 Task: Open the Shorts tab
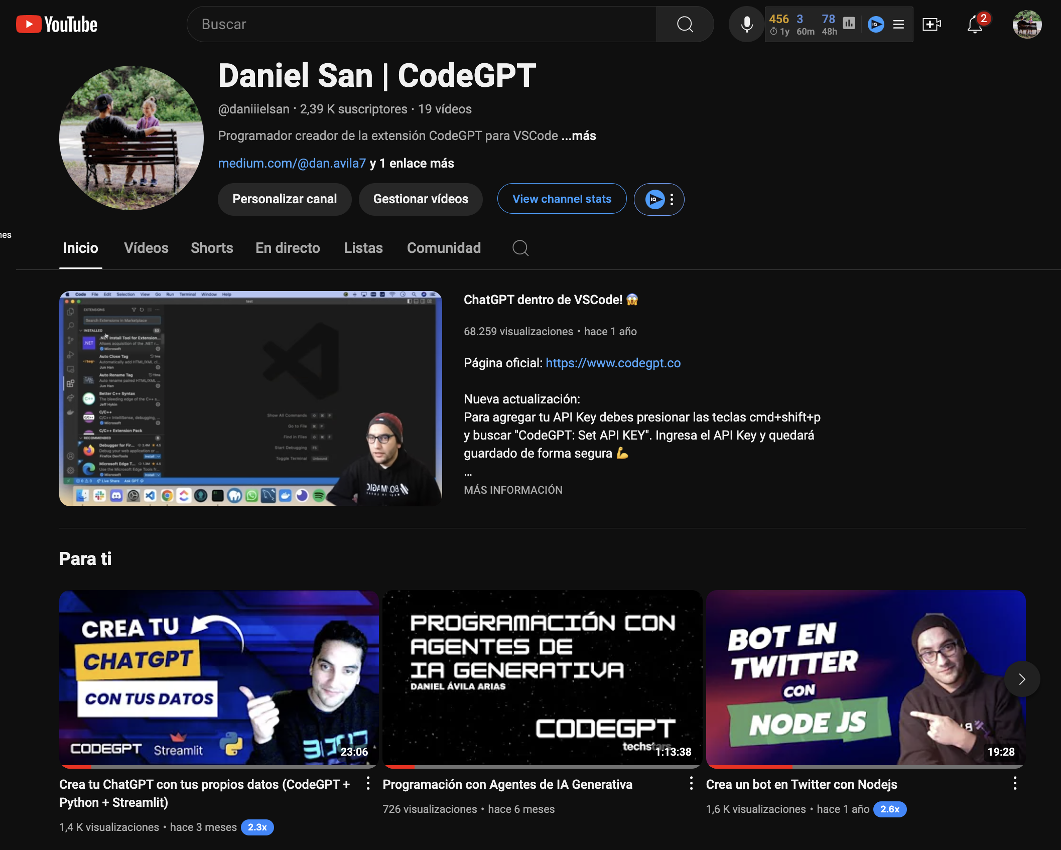(212, 248)
